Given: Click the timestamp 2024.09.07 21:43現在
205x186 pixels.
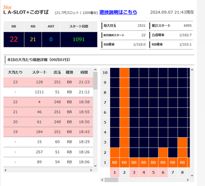Looking at the screenshot, I should coord(172,12).
